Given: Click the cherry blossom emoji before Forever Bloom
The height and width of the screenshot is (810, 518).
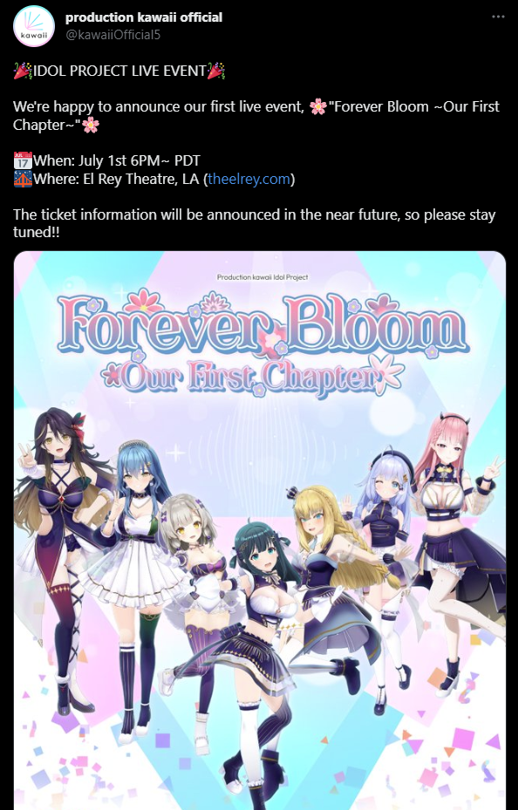Looking at the screenshot, I should point(318,107).
